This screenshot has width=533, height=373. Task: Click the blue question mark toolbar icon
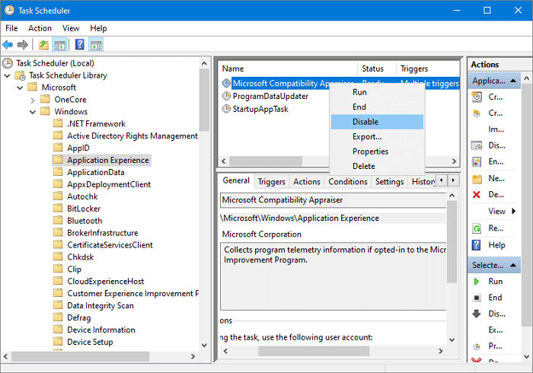point(79,45)
